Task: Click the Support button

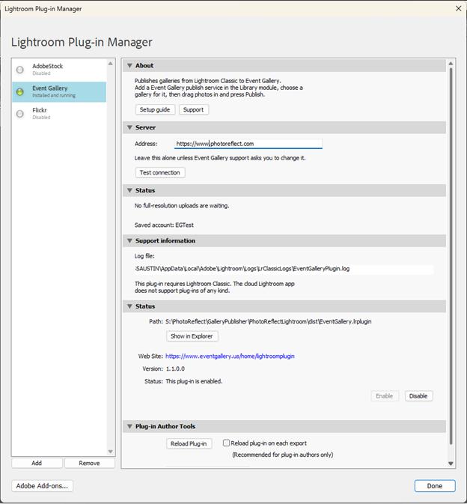Action: (194, 109)
